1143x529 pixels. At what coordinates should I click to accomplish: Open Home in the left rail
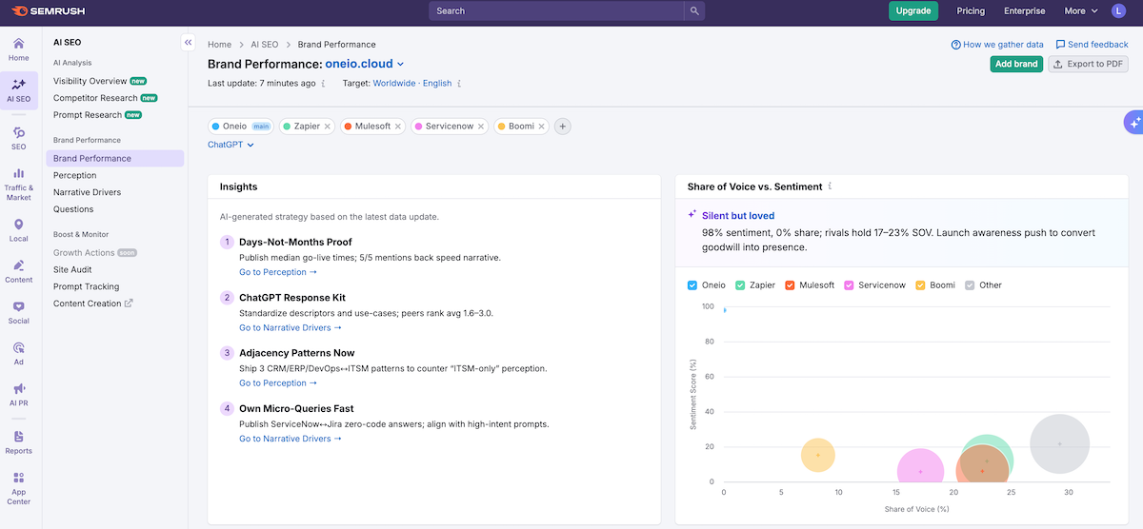pyautogui.click(x=19, y=50)
